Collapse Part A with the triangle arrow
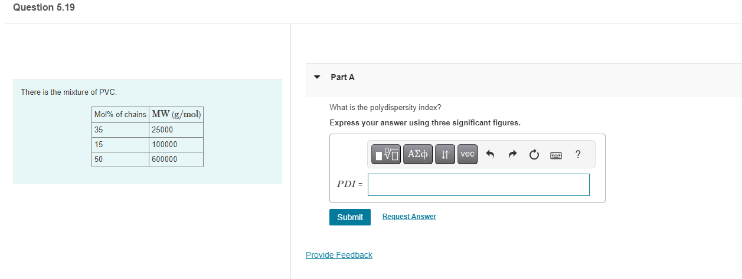The image size is (742, 279). point(317,77)
